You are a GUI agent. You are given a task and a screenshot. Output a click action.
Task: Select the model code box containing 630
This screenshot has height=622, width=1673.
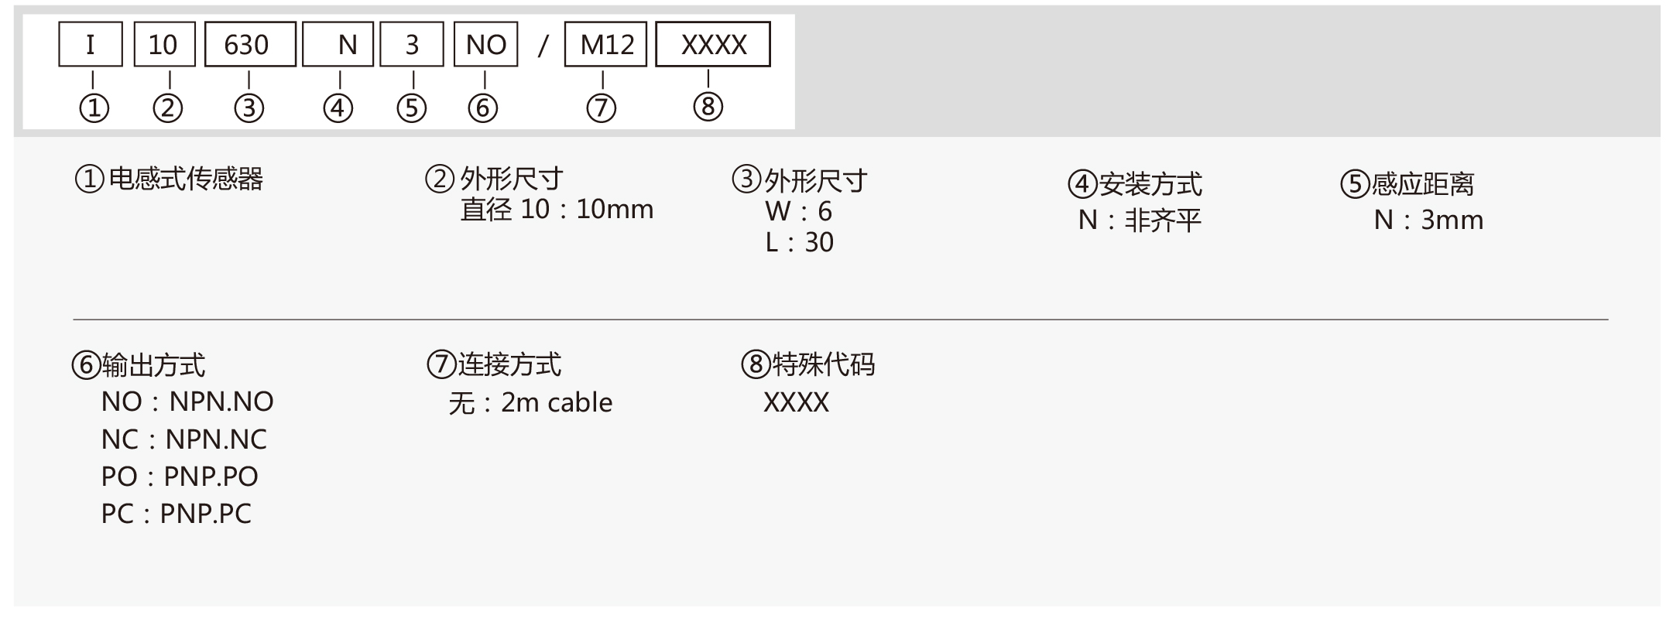[x=250, y=45]
